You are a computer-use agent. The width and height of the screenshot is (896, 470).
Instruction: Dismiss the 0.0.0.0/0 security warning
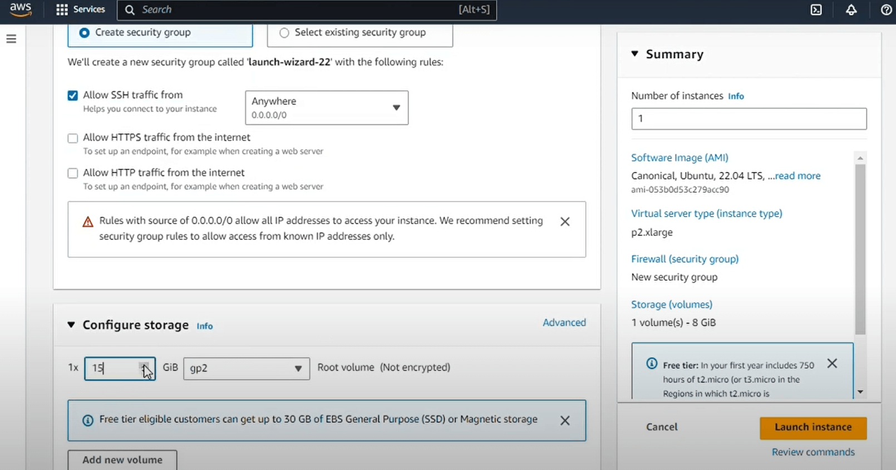[565, 222]
